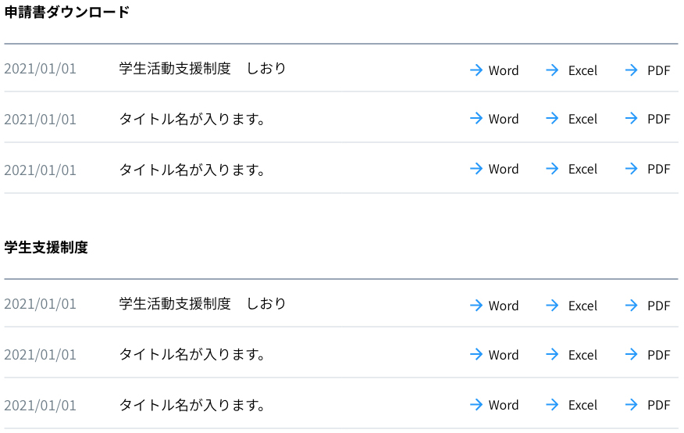Open the Word link in 申請書ダウンロード's second row
The width and height of the screenshot is (684, 433).
(503, 120)
